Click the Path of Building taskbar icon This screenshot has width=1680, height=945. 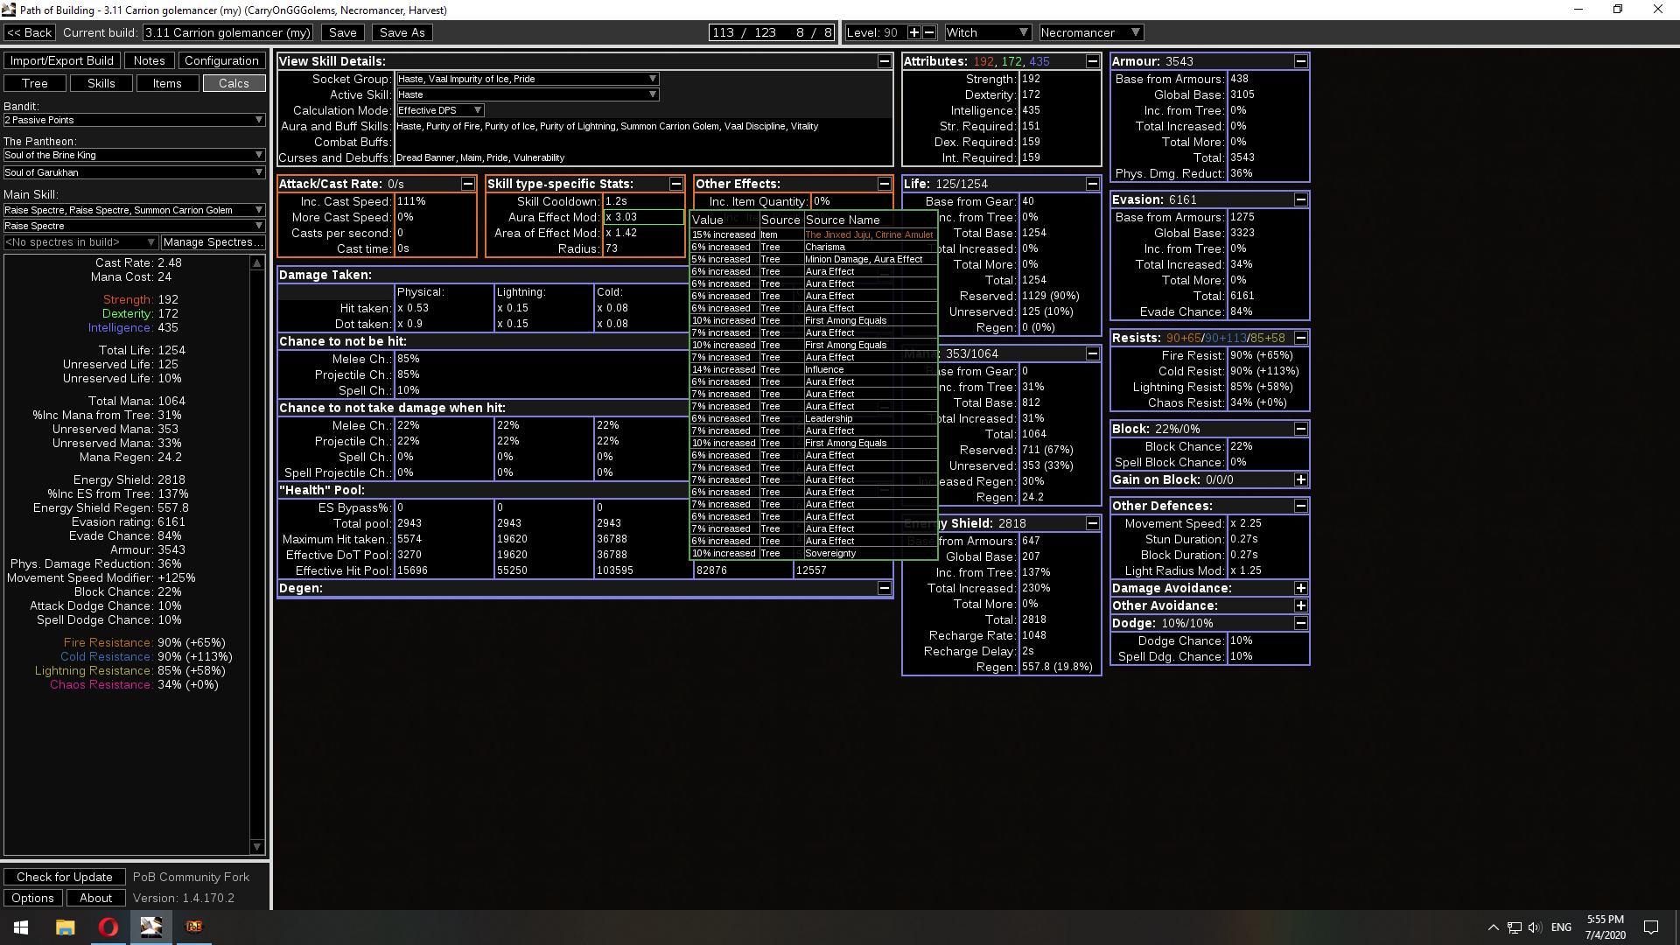point(151,927)
